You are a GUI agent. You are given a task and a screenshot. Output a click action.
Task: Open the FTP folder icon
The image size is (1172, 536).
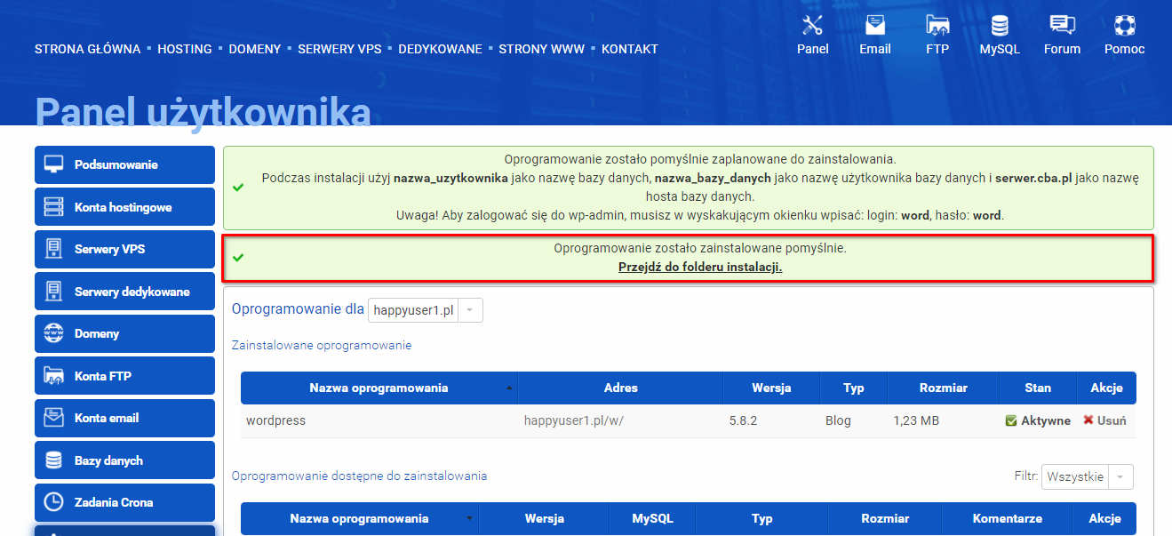pyautogui.click(x=937, y=25)
